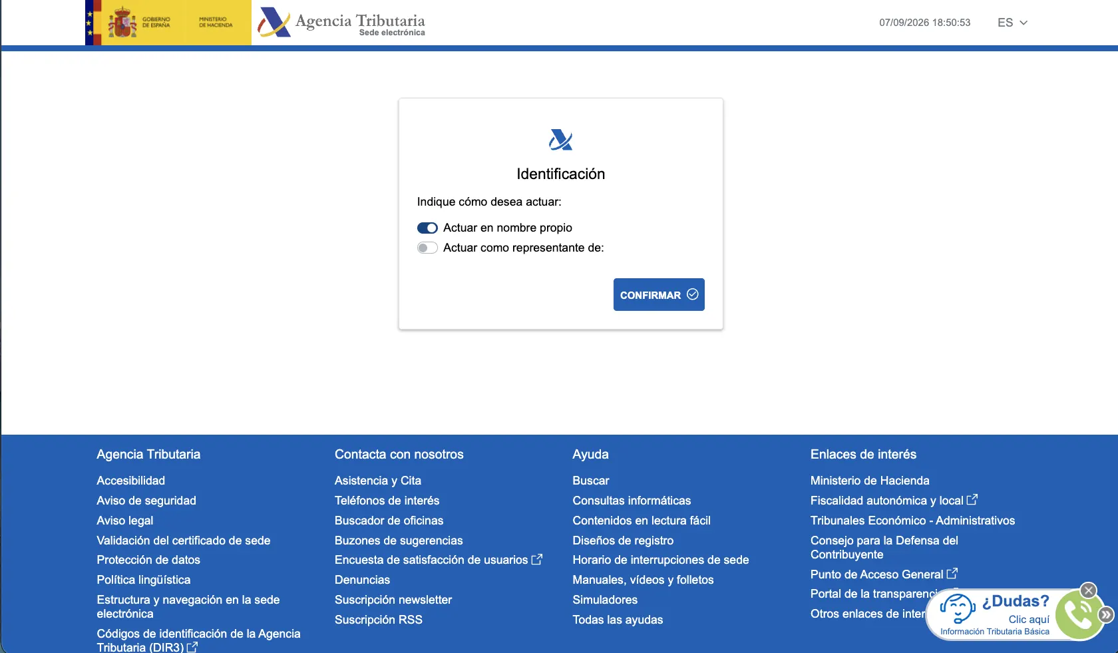This screenshot has height=653, width=1118.
Task: Expand the ES language dropdown
Action: pyautogui.click(x=1012, y=23)
